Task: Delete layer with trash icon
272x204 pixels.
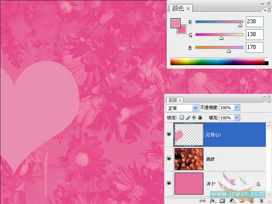Action: [261, 201]
